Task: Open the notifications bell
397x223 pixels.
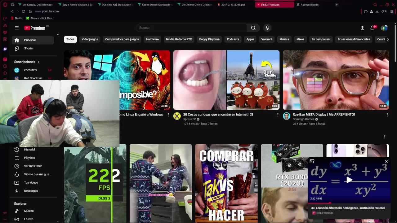Action: (372, 28)
